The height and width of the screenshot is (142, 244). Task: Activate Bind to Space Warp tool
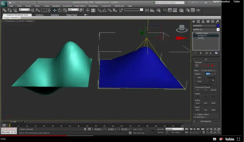15,10
